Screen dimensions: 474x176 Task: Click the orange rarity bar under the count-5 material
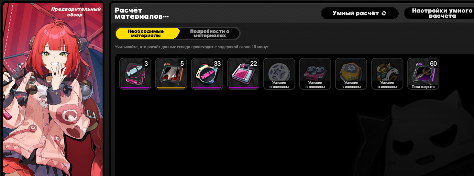coord(171,87)
